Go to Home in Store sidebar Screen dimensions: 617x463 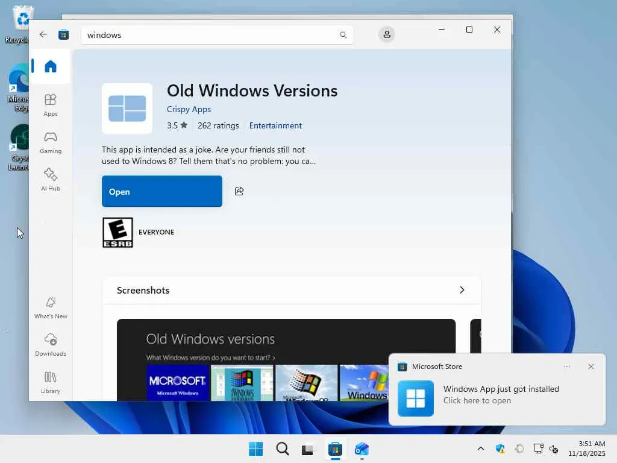[51, 66]
